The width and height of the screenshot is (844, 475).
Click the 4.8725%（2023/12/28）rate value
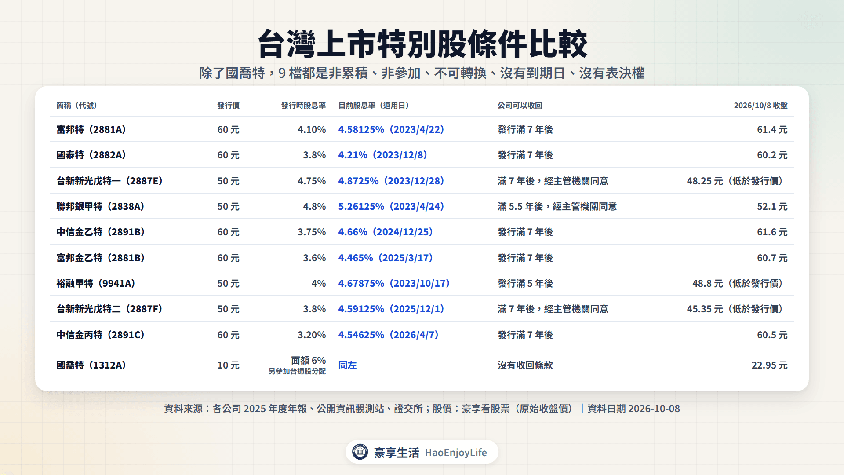(391, 181)
